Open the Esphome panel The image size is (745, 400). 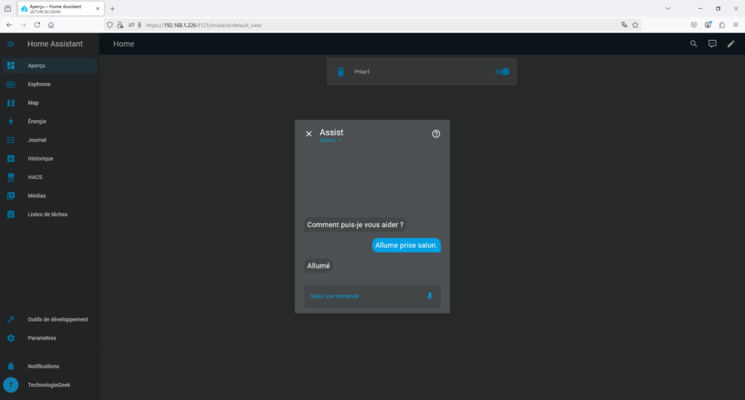49,84
